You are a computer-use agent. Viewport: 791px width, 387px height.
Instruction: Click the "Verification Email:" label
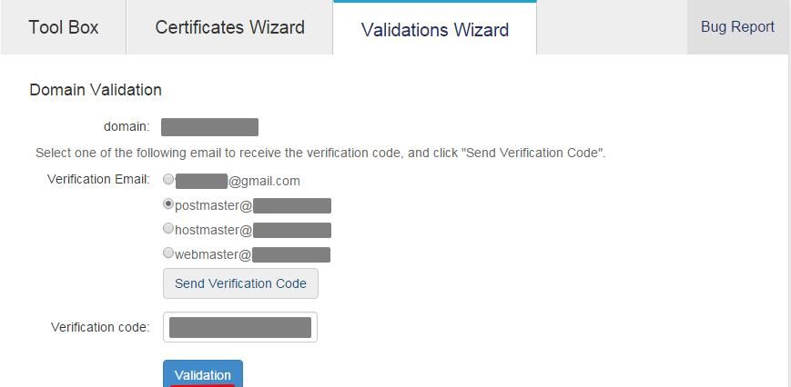click(98, 179)
